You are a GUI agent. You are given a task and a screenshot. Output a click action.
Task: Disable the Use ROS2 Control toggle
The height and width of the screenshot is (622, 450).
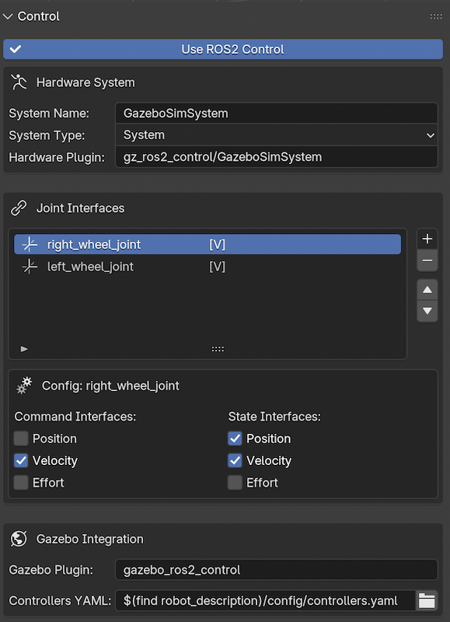(x=223, y=49)
